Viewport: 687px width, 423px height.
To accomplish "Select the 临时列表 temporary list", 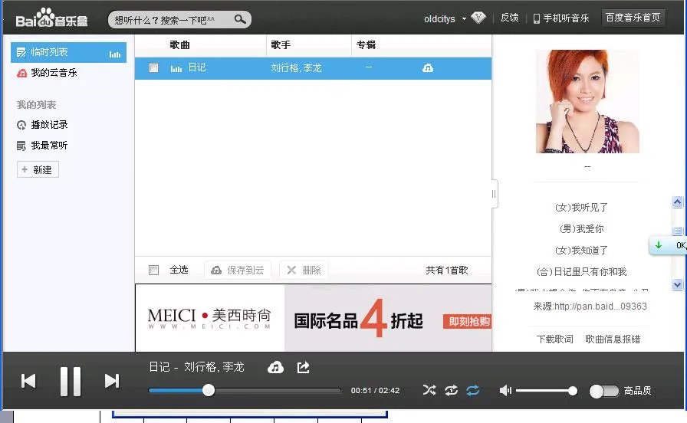I will (x=68, y=53).
